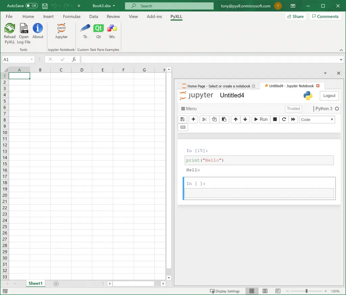Move the selected cell up
346x295 pixels.
(x=236, y=119)
